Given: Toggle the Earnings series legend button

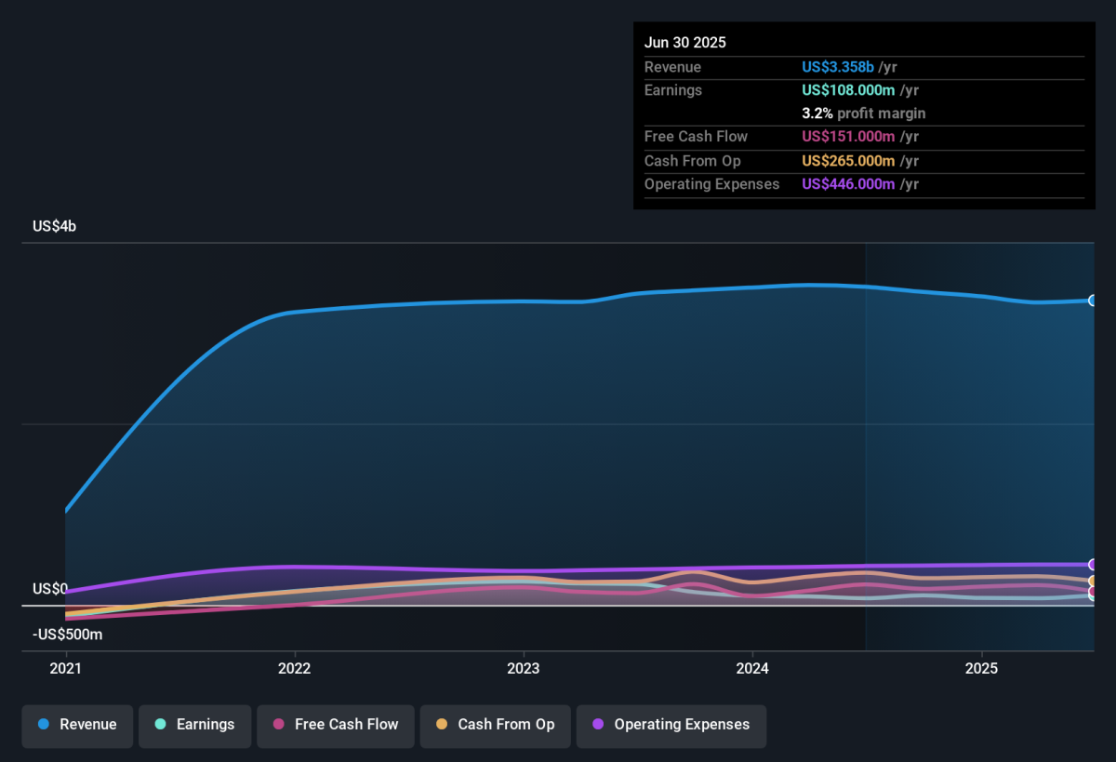Looking at the screenshot, I should [195, 726].
